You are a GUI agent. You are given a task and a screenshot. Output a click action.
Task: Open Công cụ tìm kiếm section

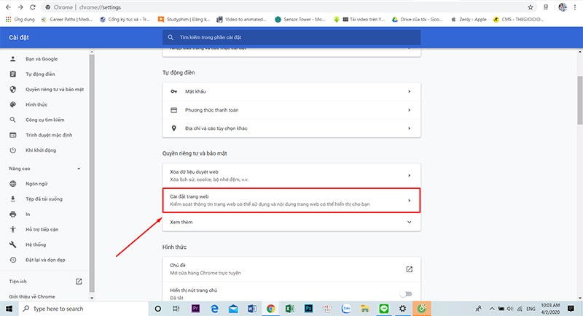(44, 120)
